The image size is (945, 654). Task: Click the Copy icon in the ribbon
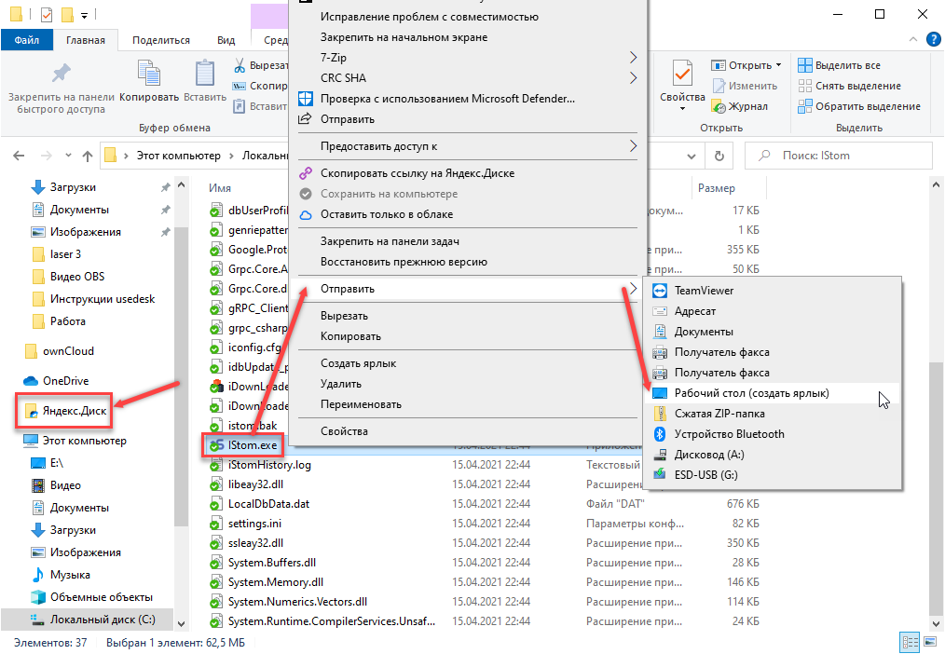pyautogui.click(x=149, y=75)
